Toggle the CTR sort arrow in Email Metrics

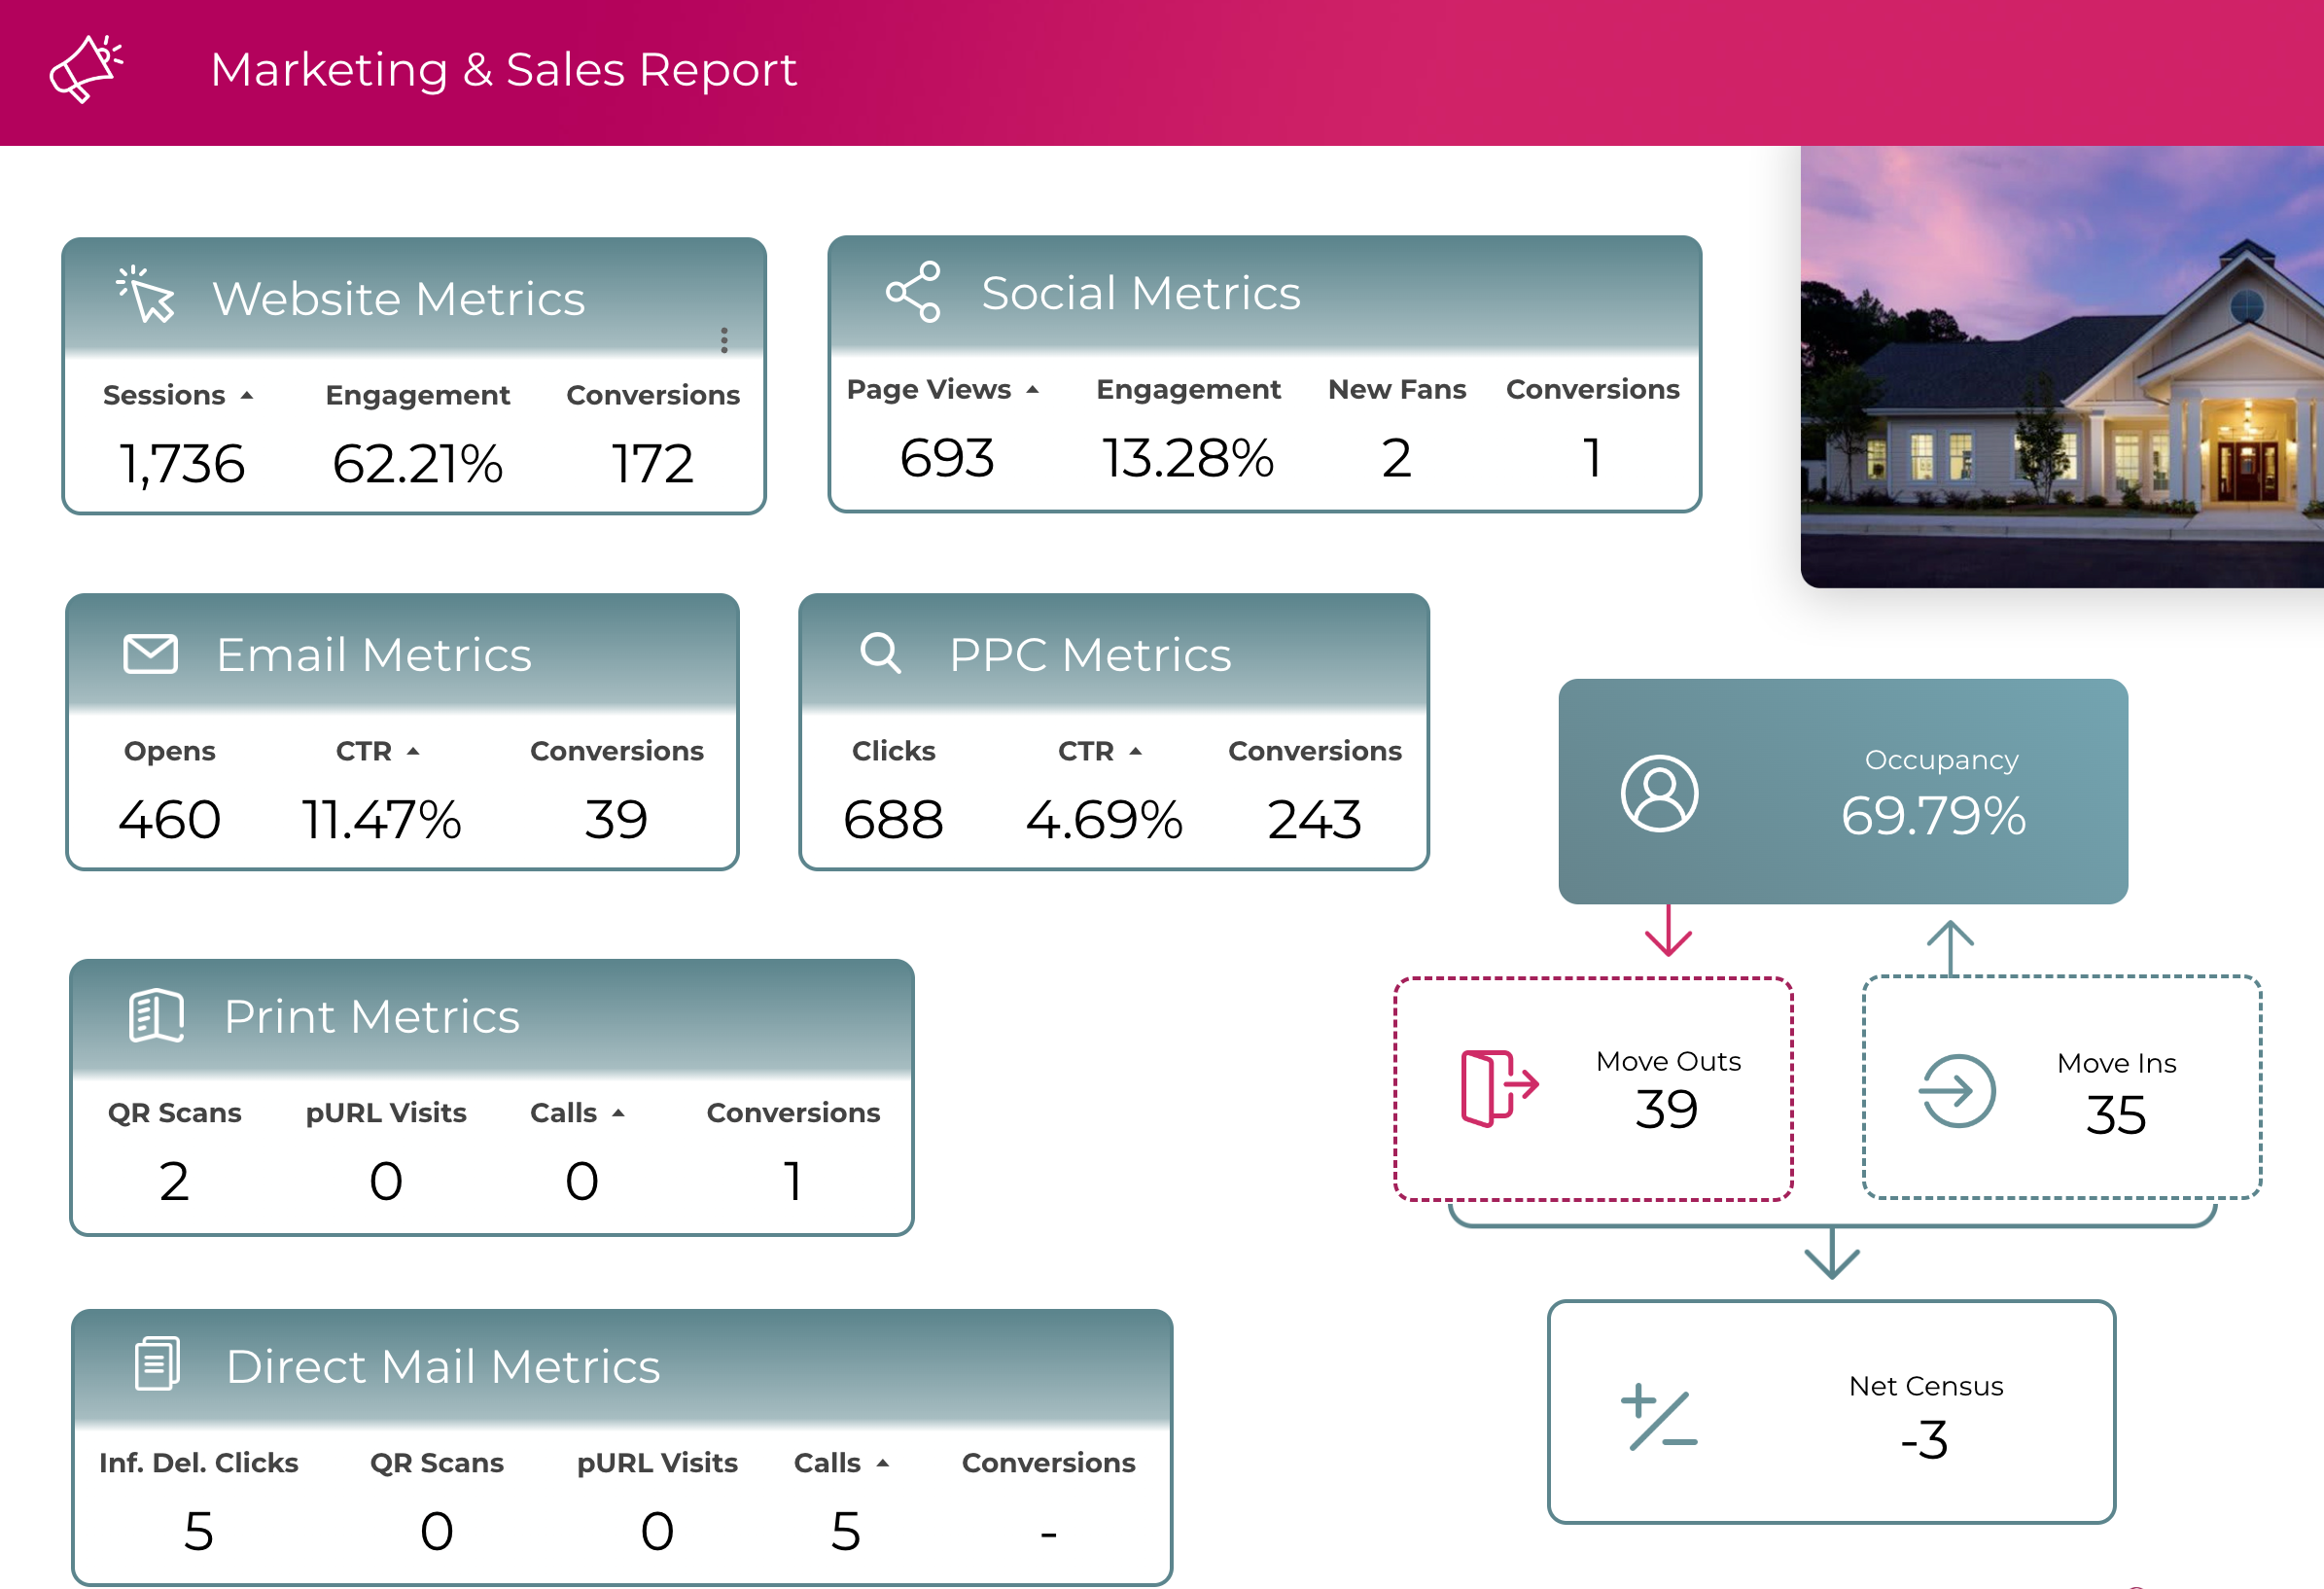(x=413, y=750)
